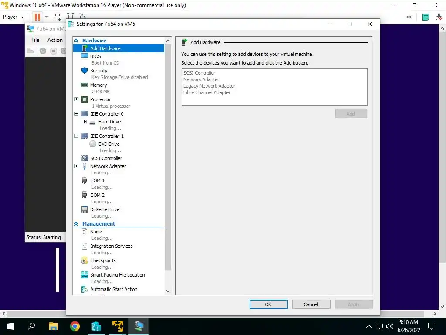Expand the Hard Drive node
The height and width of the screenshot is (335, 446).
tap(84, 121)
